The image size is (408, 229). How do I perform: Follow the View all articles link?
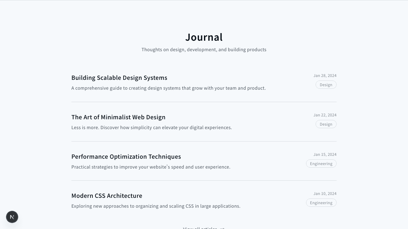coord(203,228)
